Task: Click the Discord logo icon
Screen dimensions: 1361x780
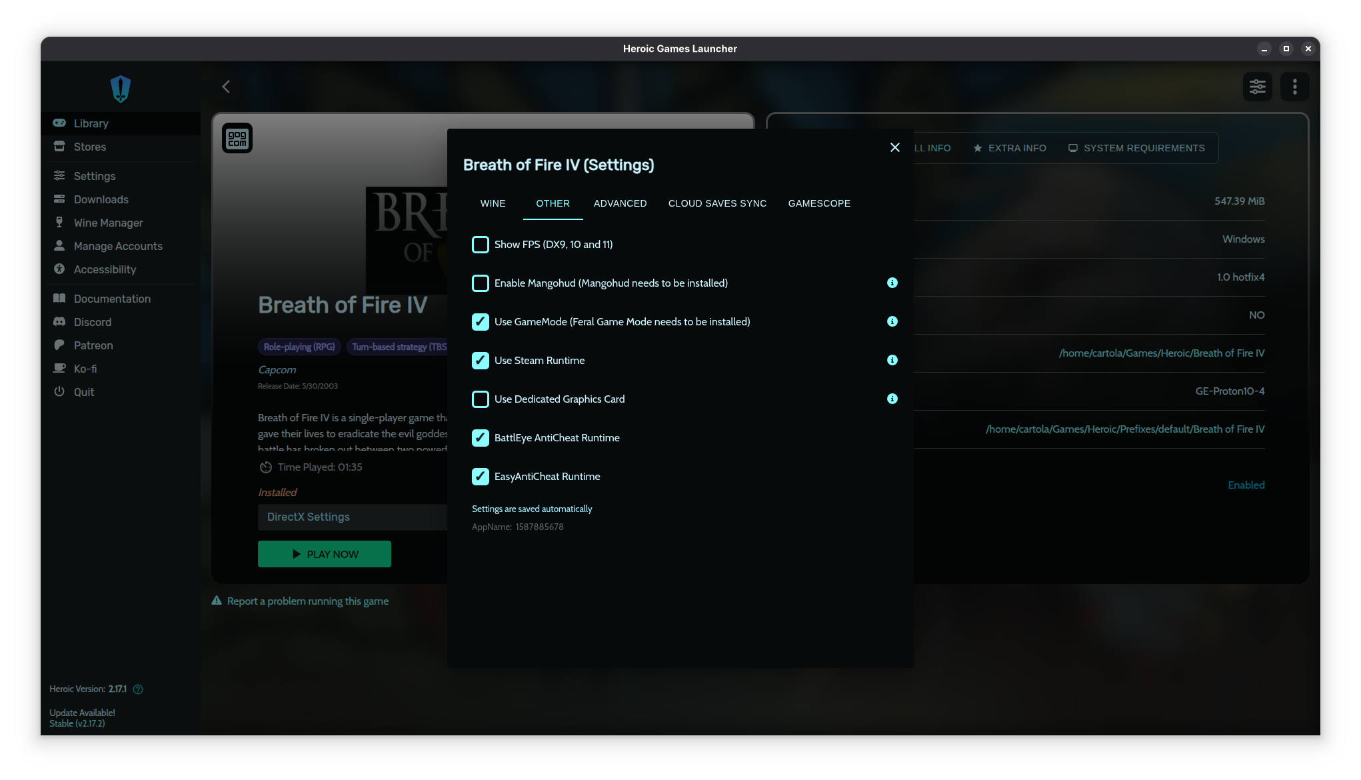Action: [x=59, y=321]
